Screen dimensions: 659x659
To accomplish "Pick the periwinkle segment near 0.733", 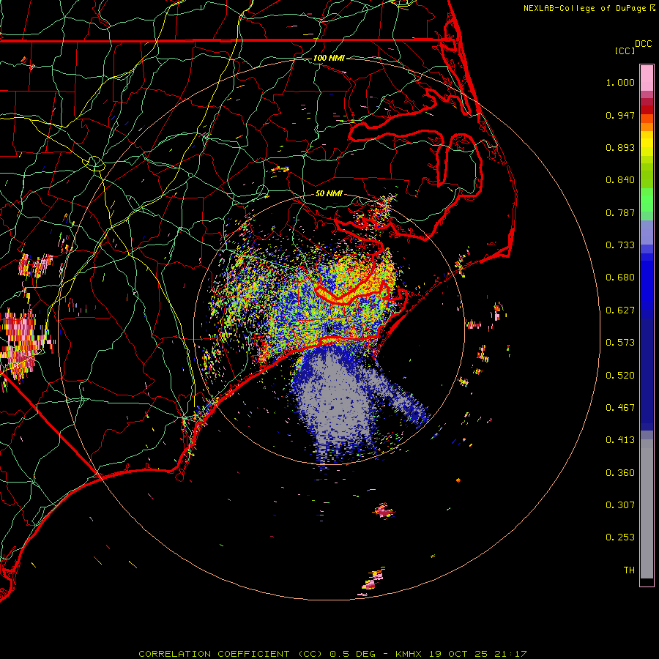I will click(x=647, y=233).
